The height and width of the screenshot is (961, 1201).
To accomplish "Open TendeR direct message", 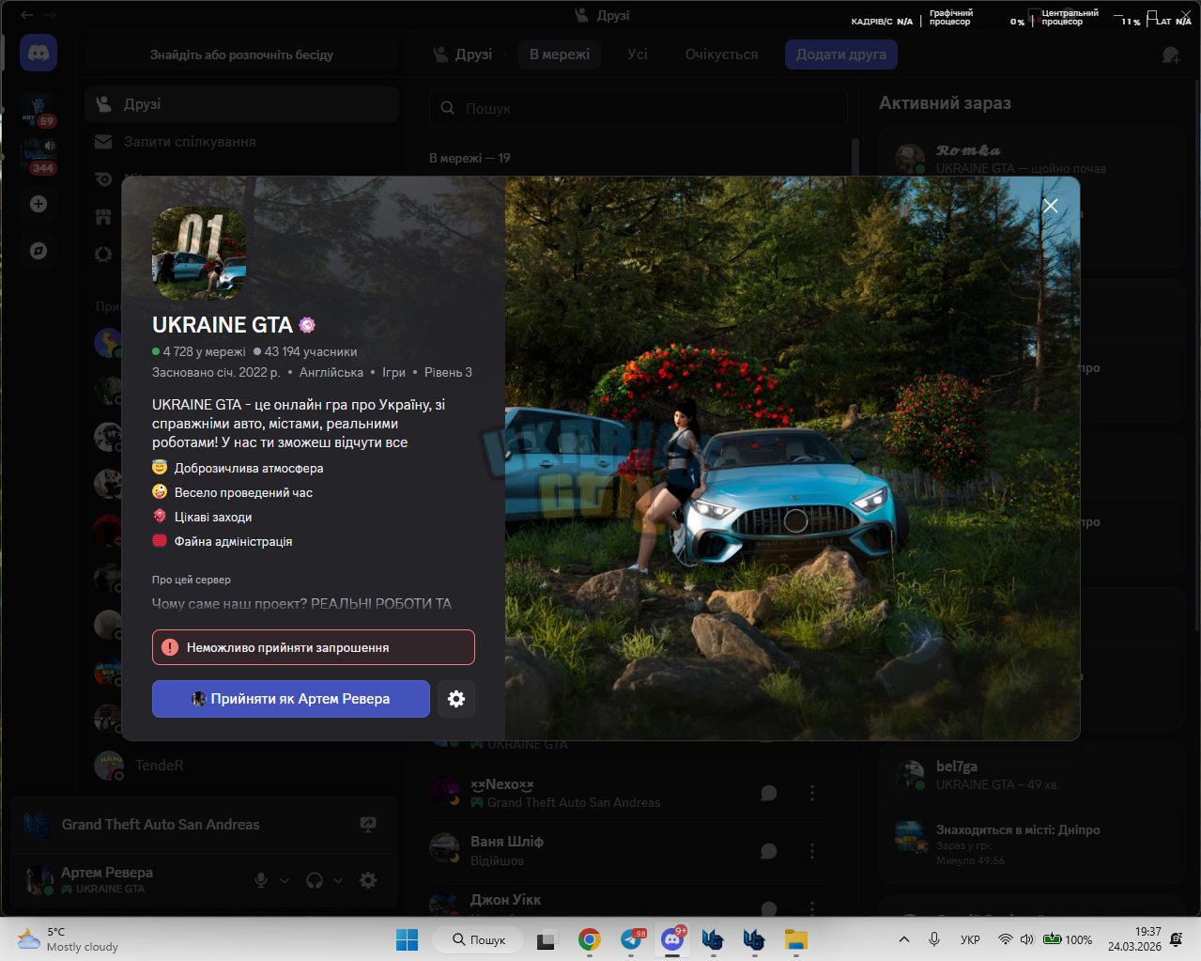I will click(x=241, y=766).
